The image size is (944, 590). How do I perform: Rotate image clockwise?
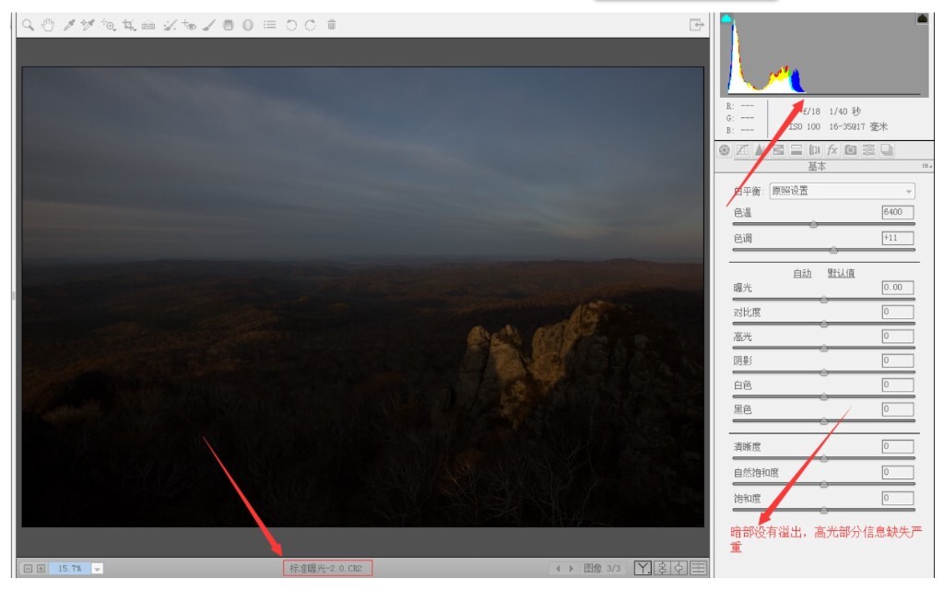[311, 25]
